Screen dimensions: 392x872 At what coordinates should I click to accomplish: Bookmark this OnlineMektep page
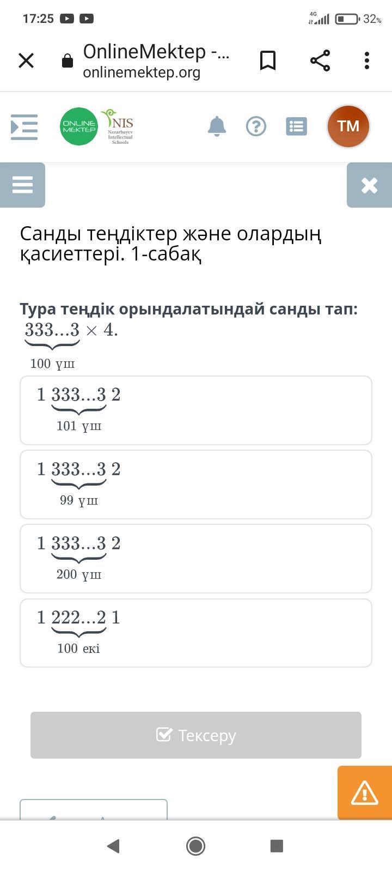268,60
